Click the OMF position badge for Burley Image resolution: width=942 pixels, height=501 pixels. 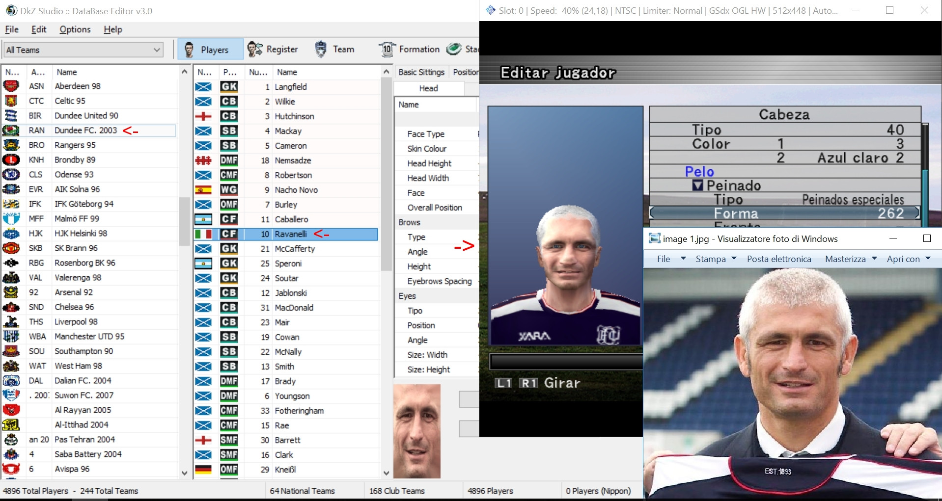pyautogui.click(x=229, y=205)
